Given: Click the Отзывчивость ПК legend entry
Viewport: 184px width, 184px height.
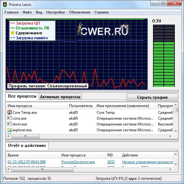Looking at the screenshot, I should coord(30,28).
